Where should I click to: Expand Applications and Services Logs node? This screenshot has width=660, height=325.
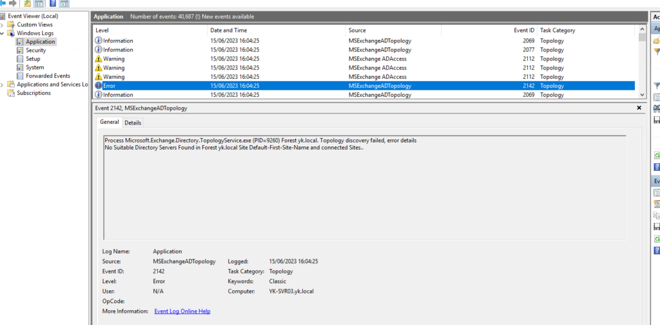coord(3,84)
